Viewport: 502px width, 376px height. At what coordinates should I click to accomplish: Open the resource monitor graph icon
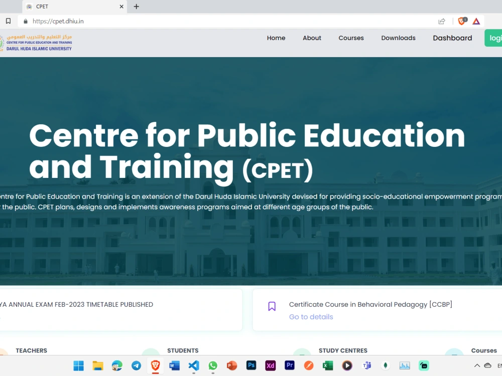pos(405,365)
